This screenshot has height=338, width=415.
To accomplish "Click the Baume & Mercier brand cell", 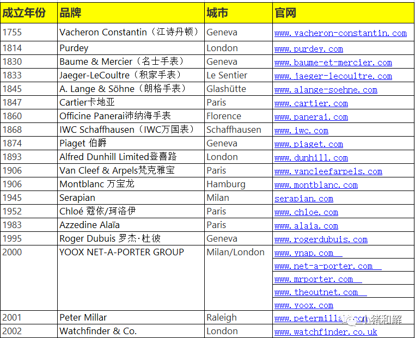I will coord(131,62).
